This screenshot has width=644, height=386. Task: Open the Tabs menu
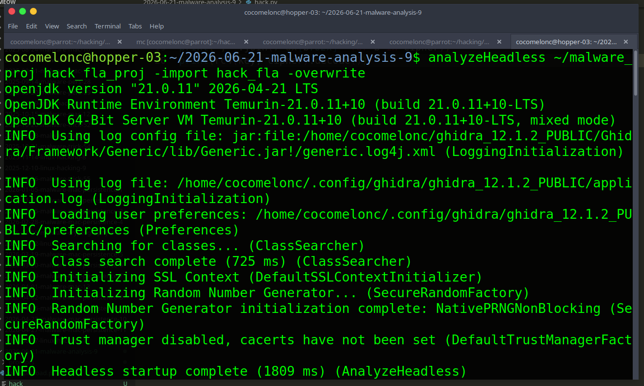pos(135,26)
